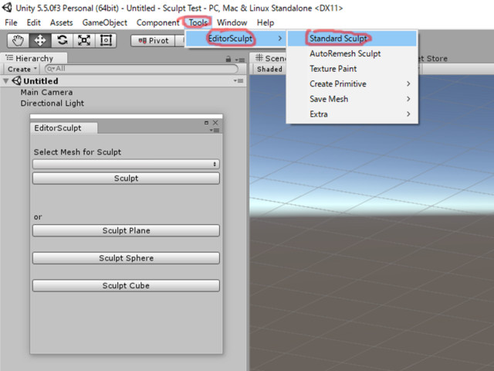Expand the Create Primitive submenu
The image size is (494, 371).
pyautogui.click(x=352, y=84)
